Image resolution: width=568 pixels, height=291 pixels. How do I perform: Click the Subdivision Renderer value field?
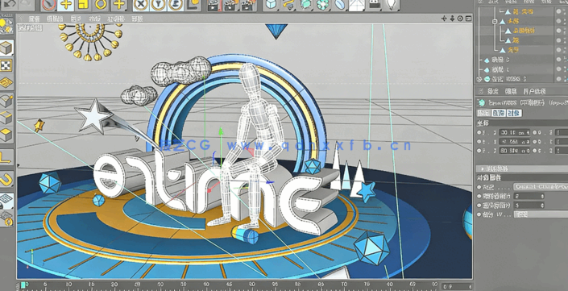pos(529,206)
